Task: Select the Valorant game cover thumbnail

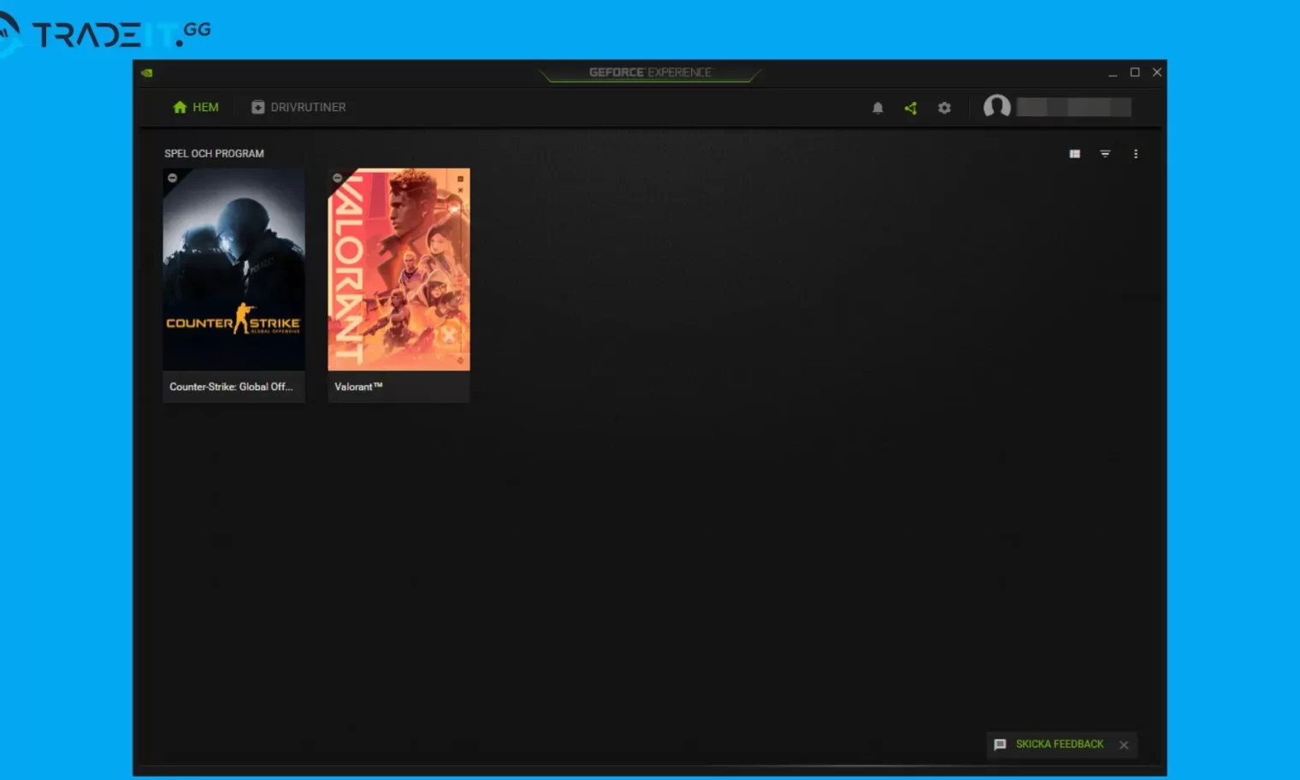Action: tap(399, 269)
